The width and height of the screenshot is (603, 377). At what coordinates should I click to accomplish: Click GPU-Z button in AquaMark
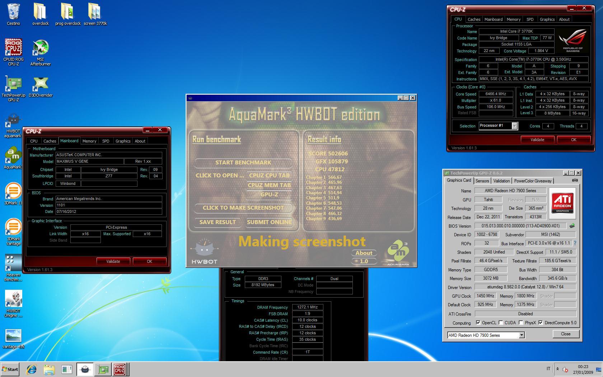pyautogui.click(x=269, y=195)
